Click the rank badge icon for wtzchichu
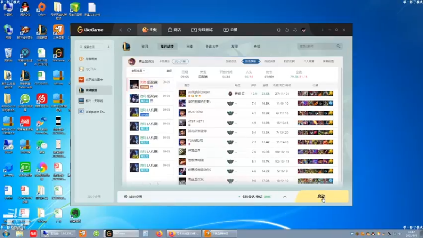The image size is (423, 238). tap(230, 113)
